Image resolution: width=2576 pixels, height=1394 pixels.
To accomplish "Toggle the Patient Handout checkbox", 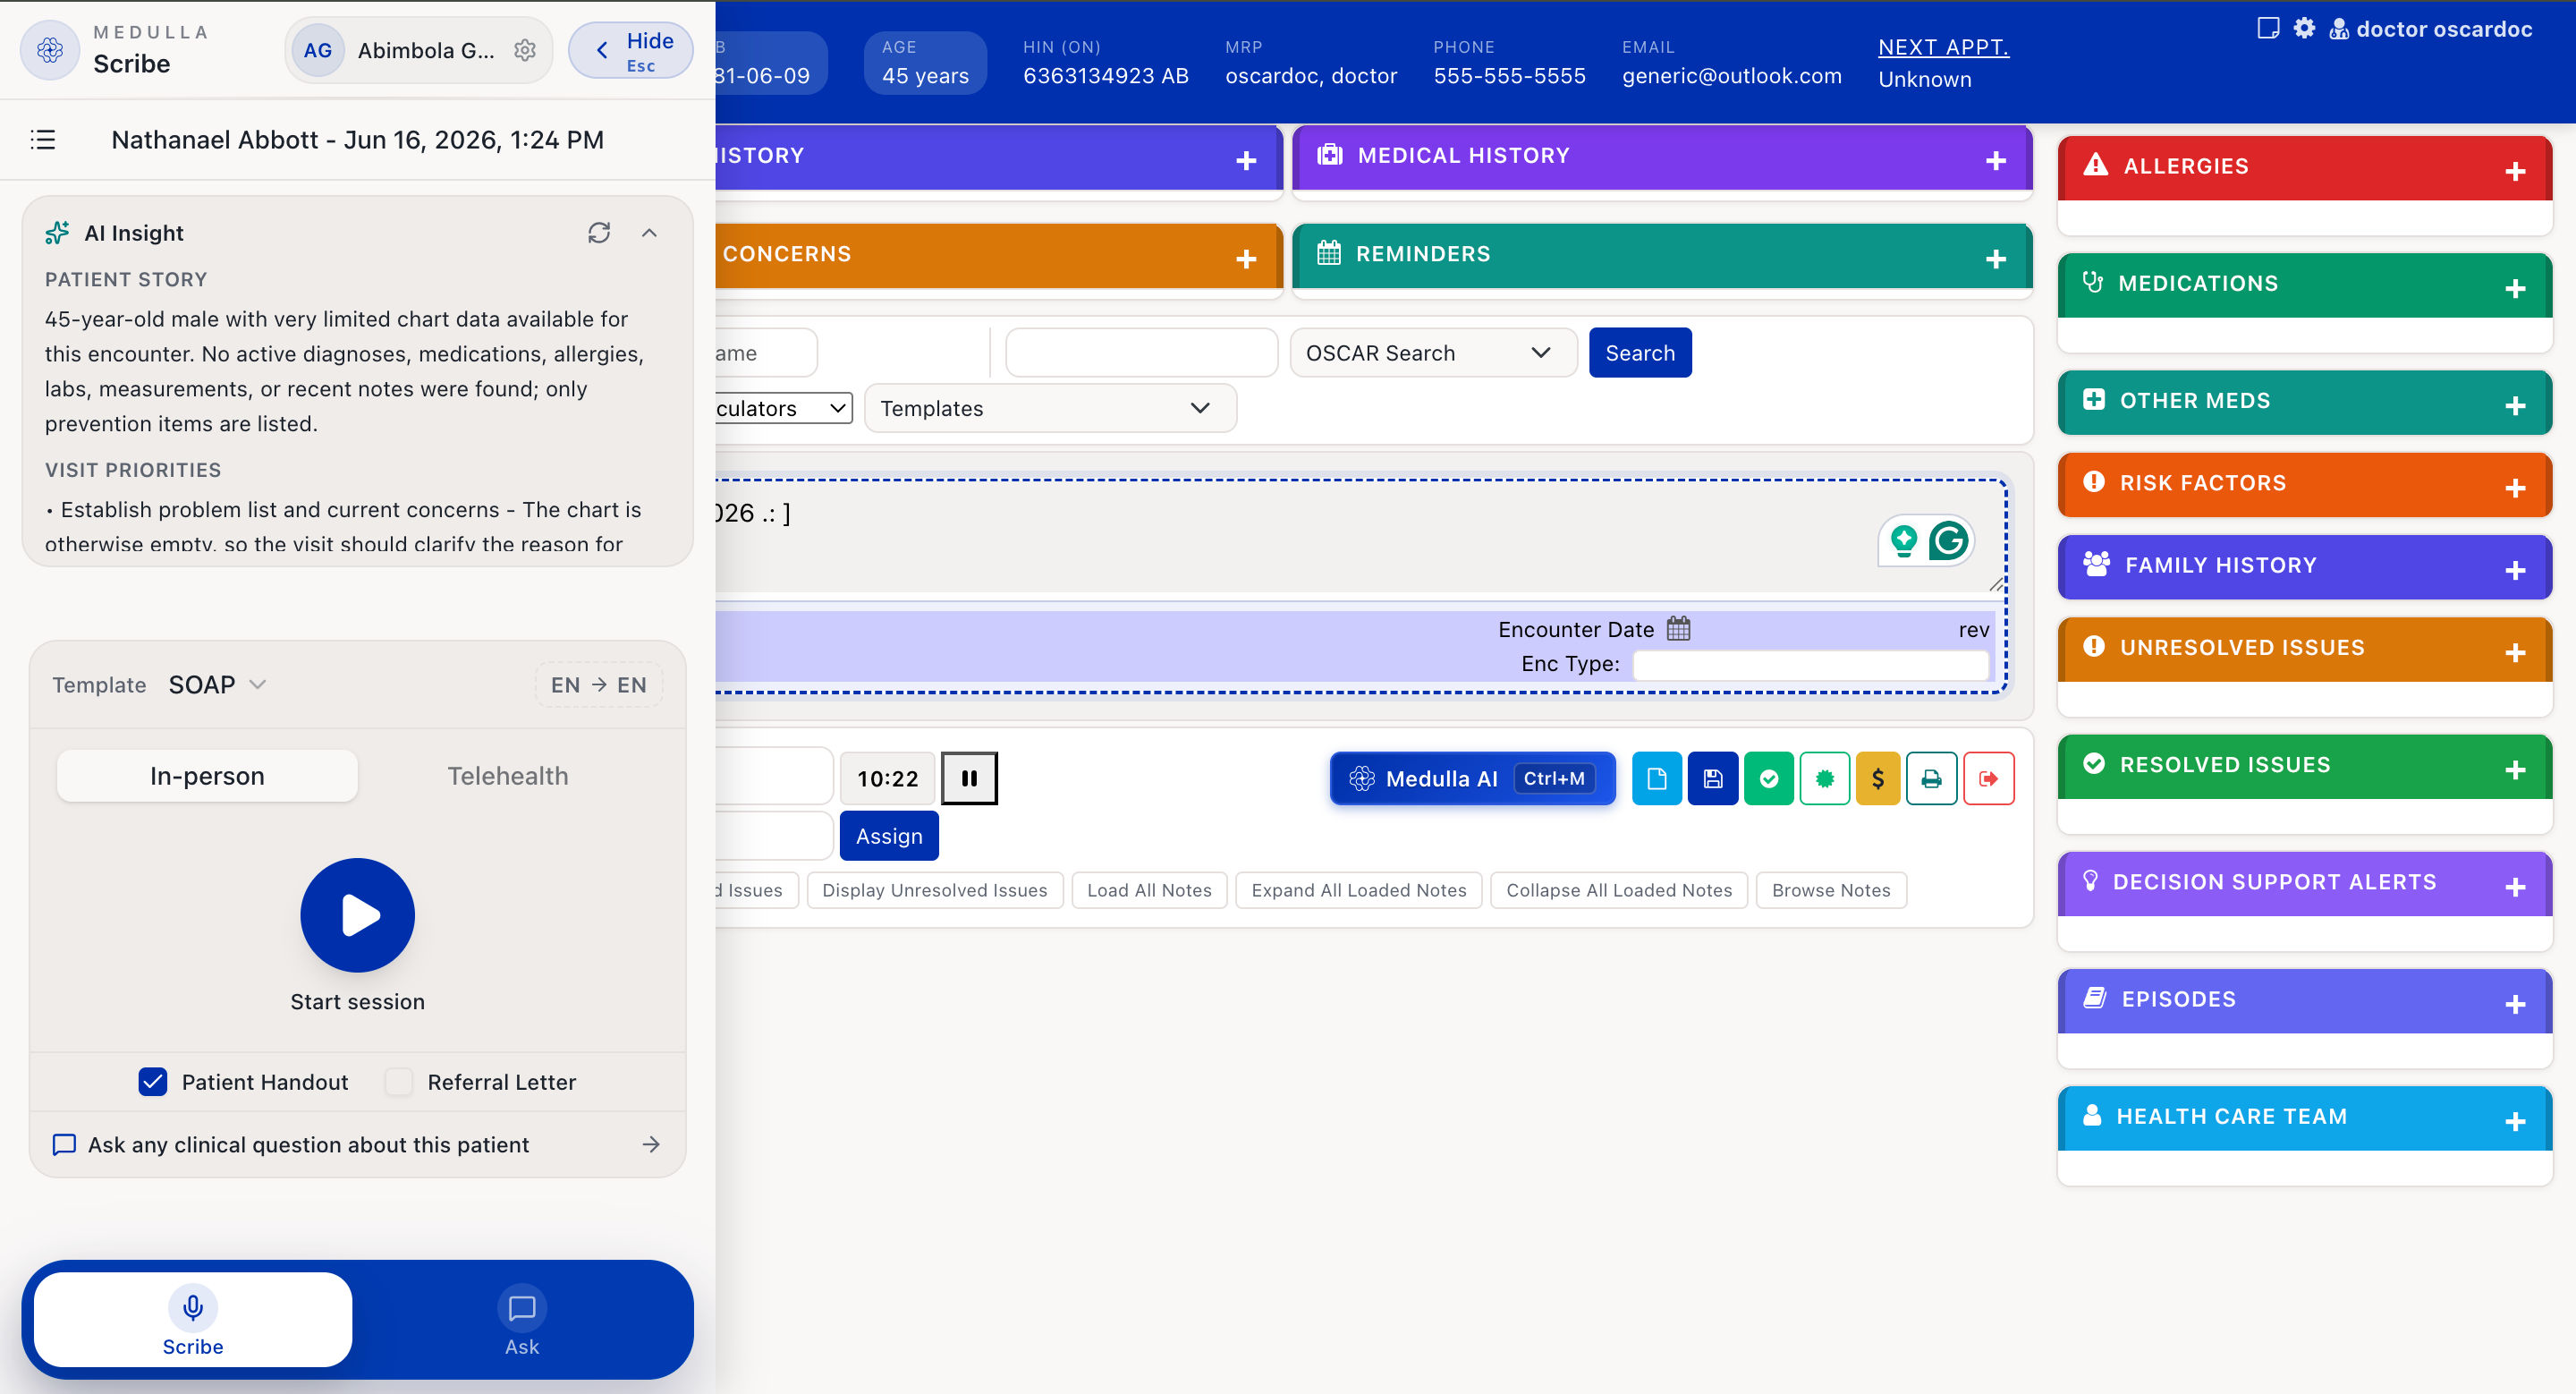I will (x=153, y=1081).
